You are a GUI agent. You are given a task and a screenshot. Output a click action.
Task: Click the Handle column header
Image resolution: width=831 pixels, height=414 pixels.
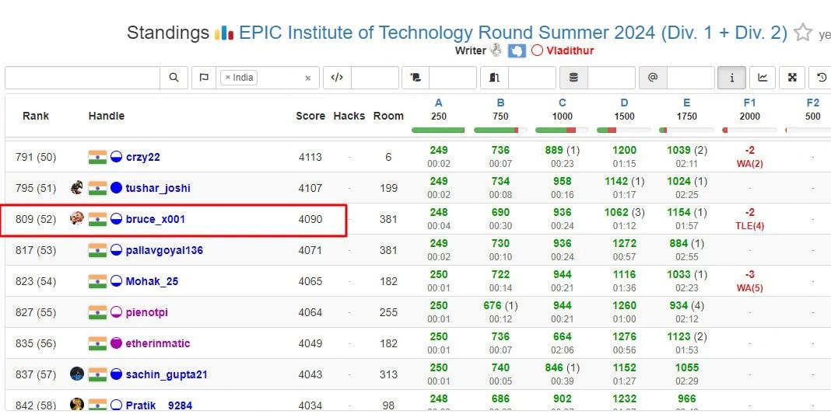pyautogui.click(x=107, y=116)
